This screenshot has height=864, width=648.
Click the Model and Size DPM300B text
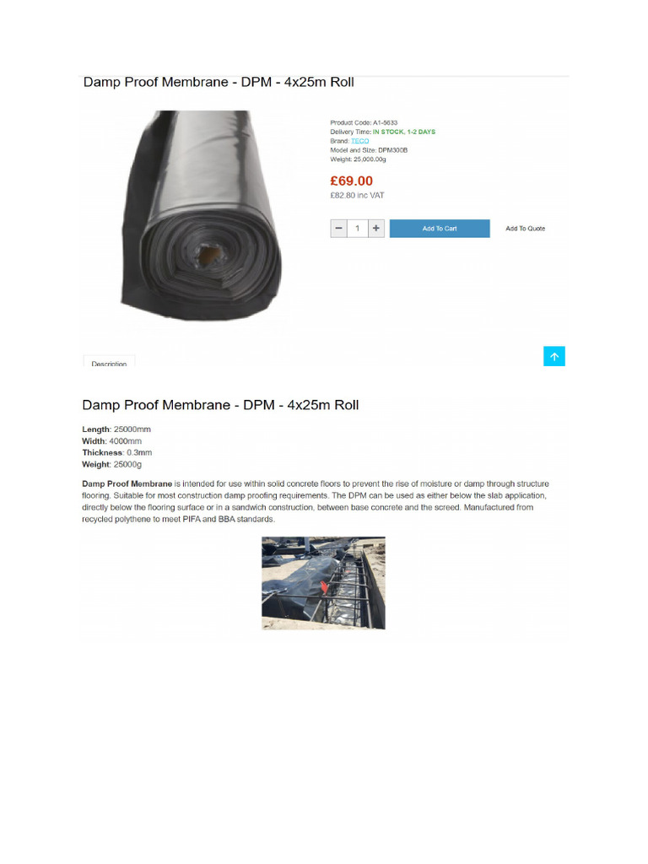[369, 150]
